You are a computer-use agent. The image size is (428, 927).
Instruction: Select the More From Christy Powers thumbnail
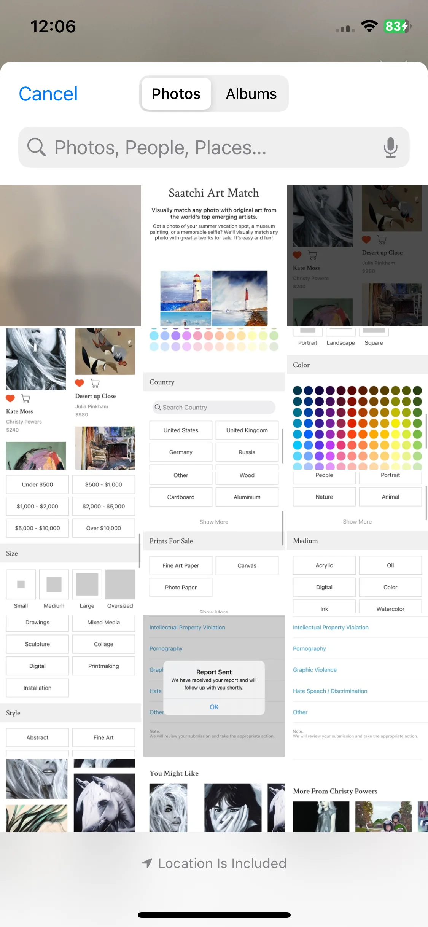(357, 795)
